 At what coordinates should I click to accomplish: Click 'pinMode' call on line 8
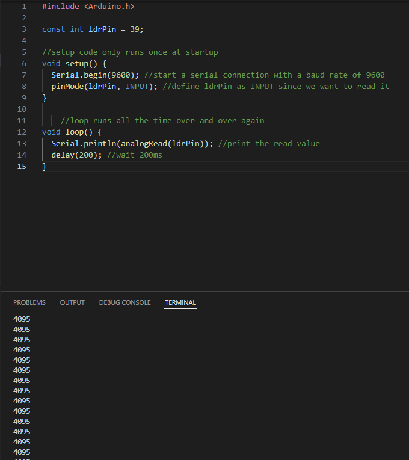(x=67, y=87)
